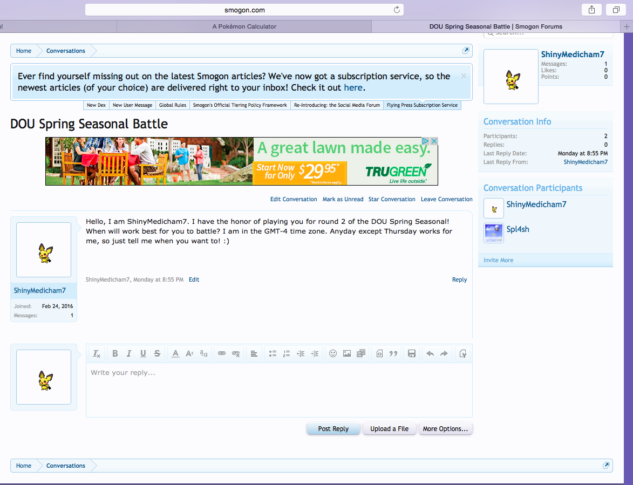Open the smilies picker

[333, 353]
